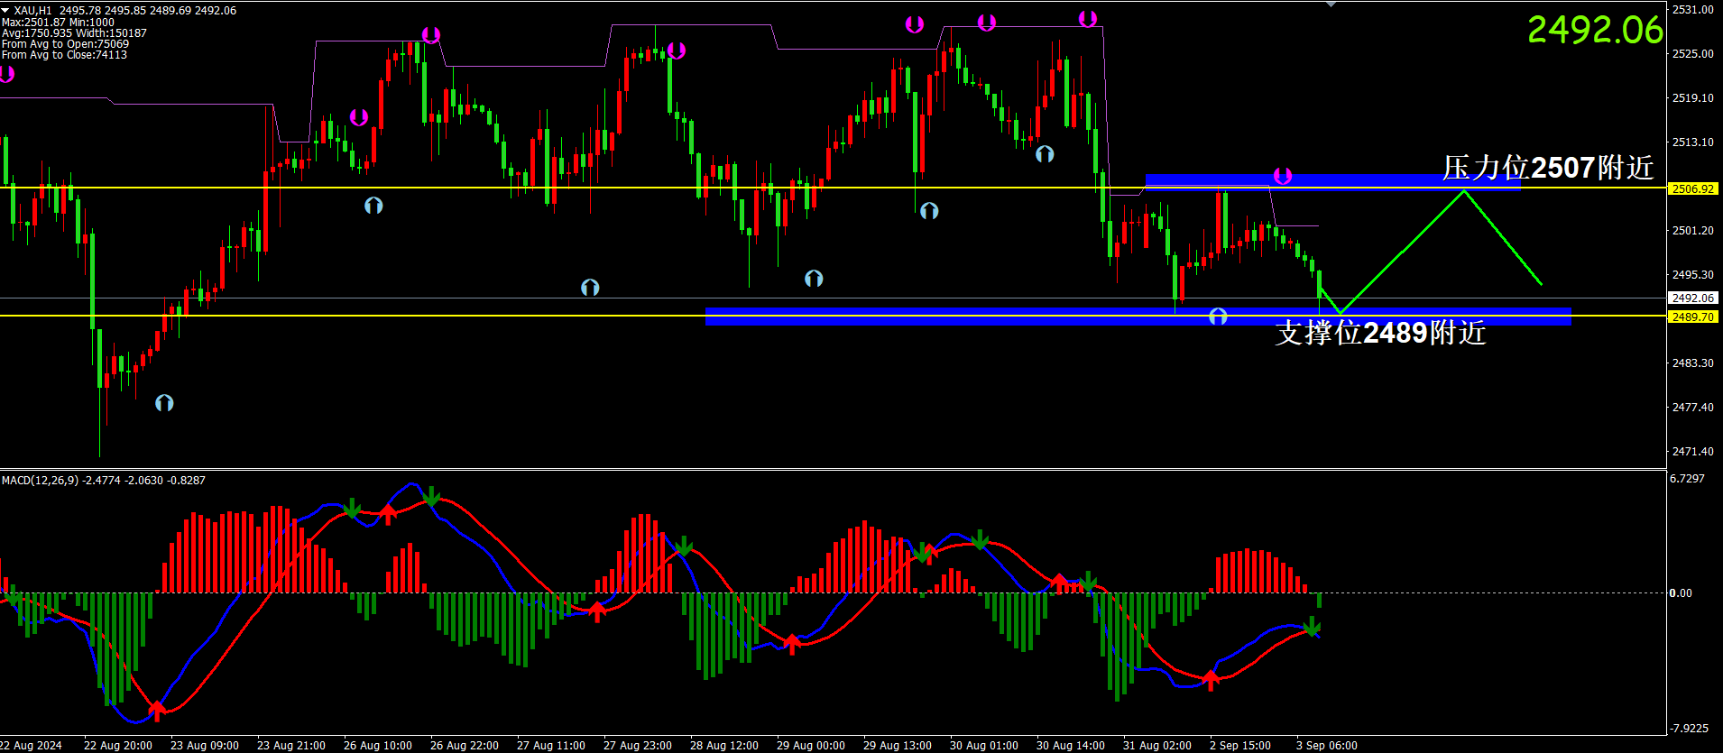Click the Max:2501.87 Min:1000 info line

tap(58, 22)
